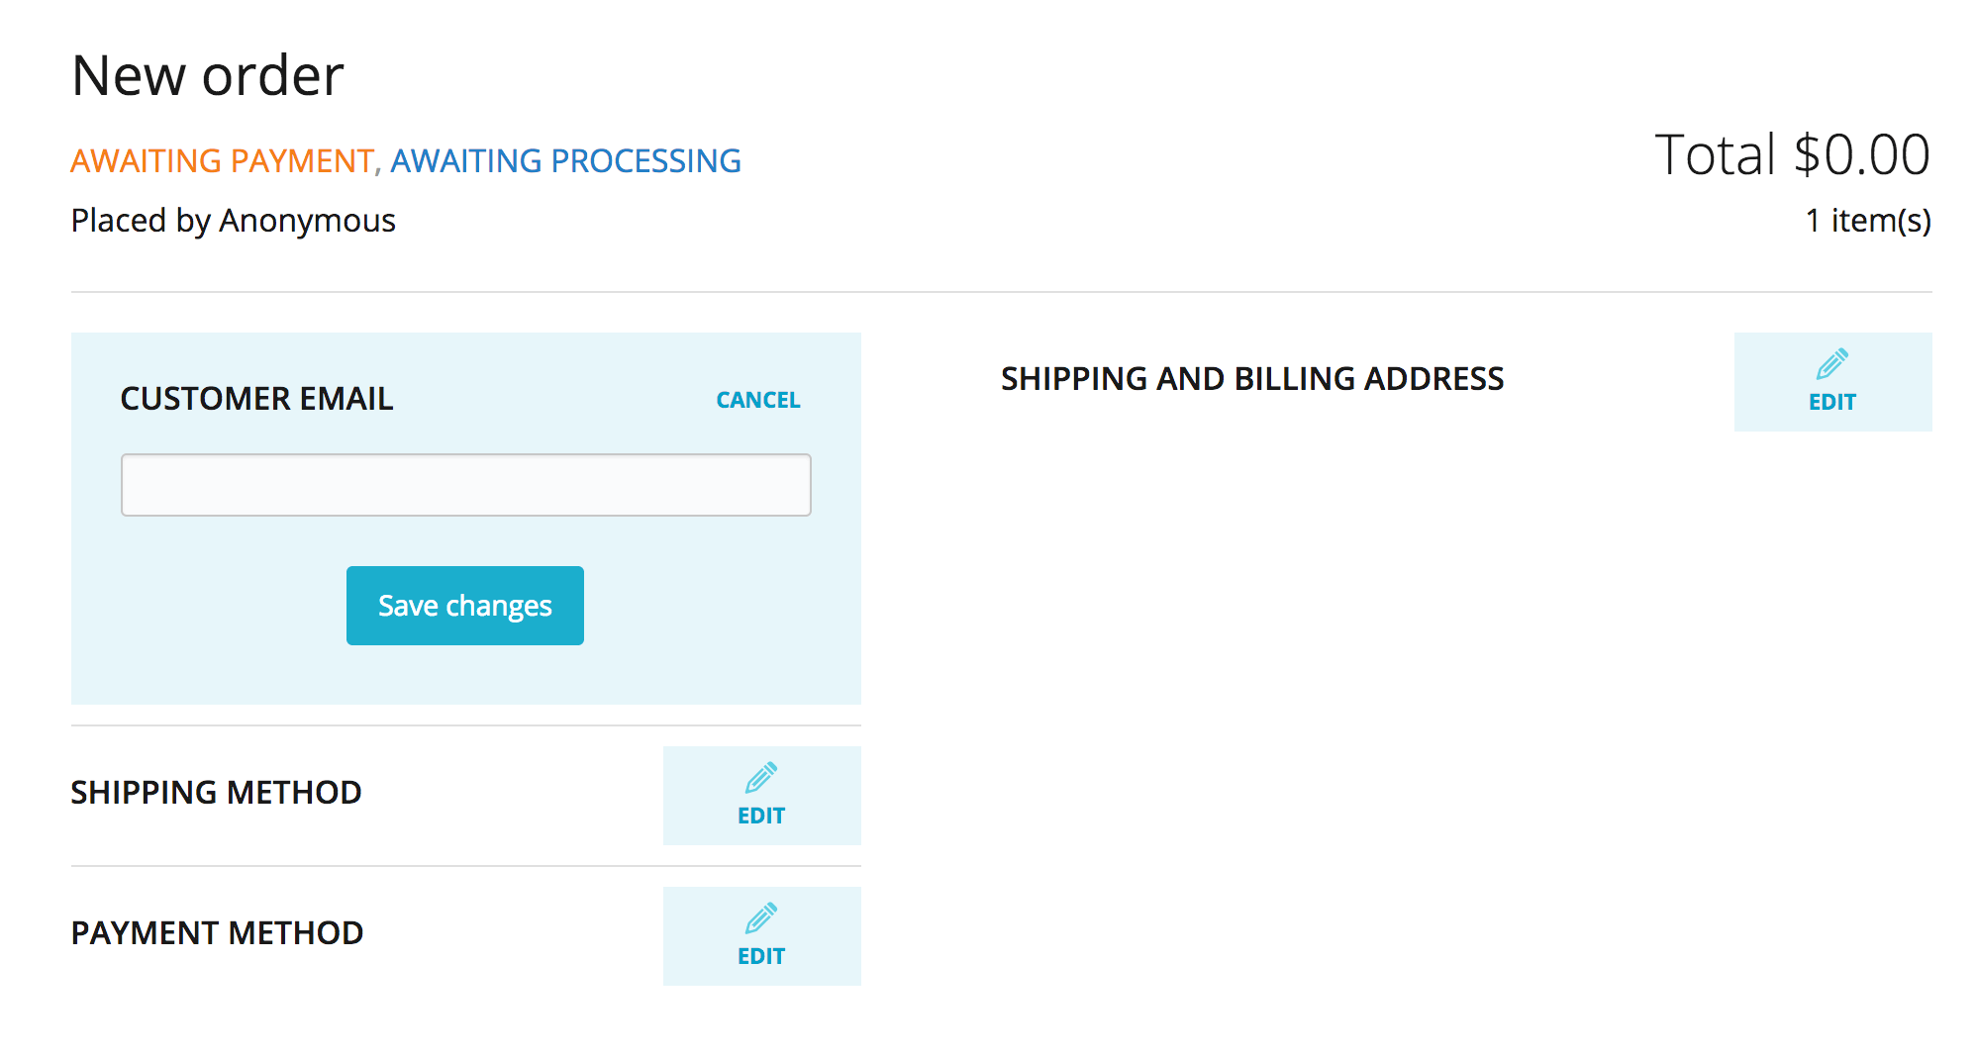
Task: Click the Placed by Anonymous text
Action: tap(233, 221)
